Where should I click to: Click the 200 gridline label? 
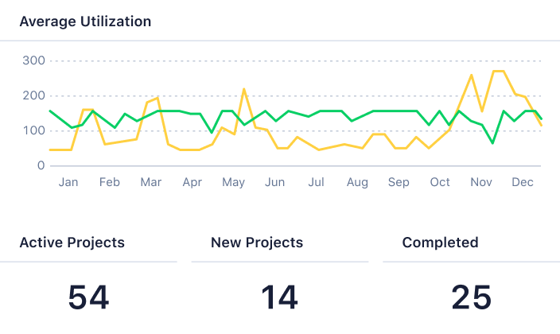click(x=33, y=95)
